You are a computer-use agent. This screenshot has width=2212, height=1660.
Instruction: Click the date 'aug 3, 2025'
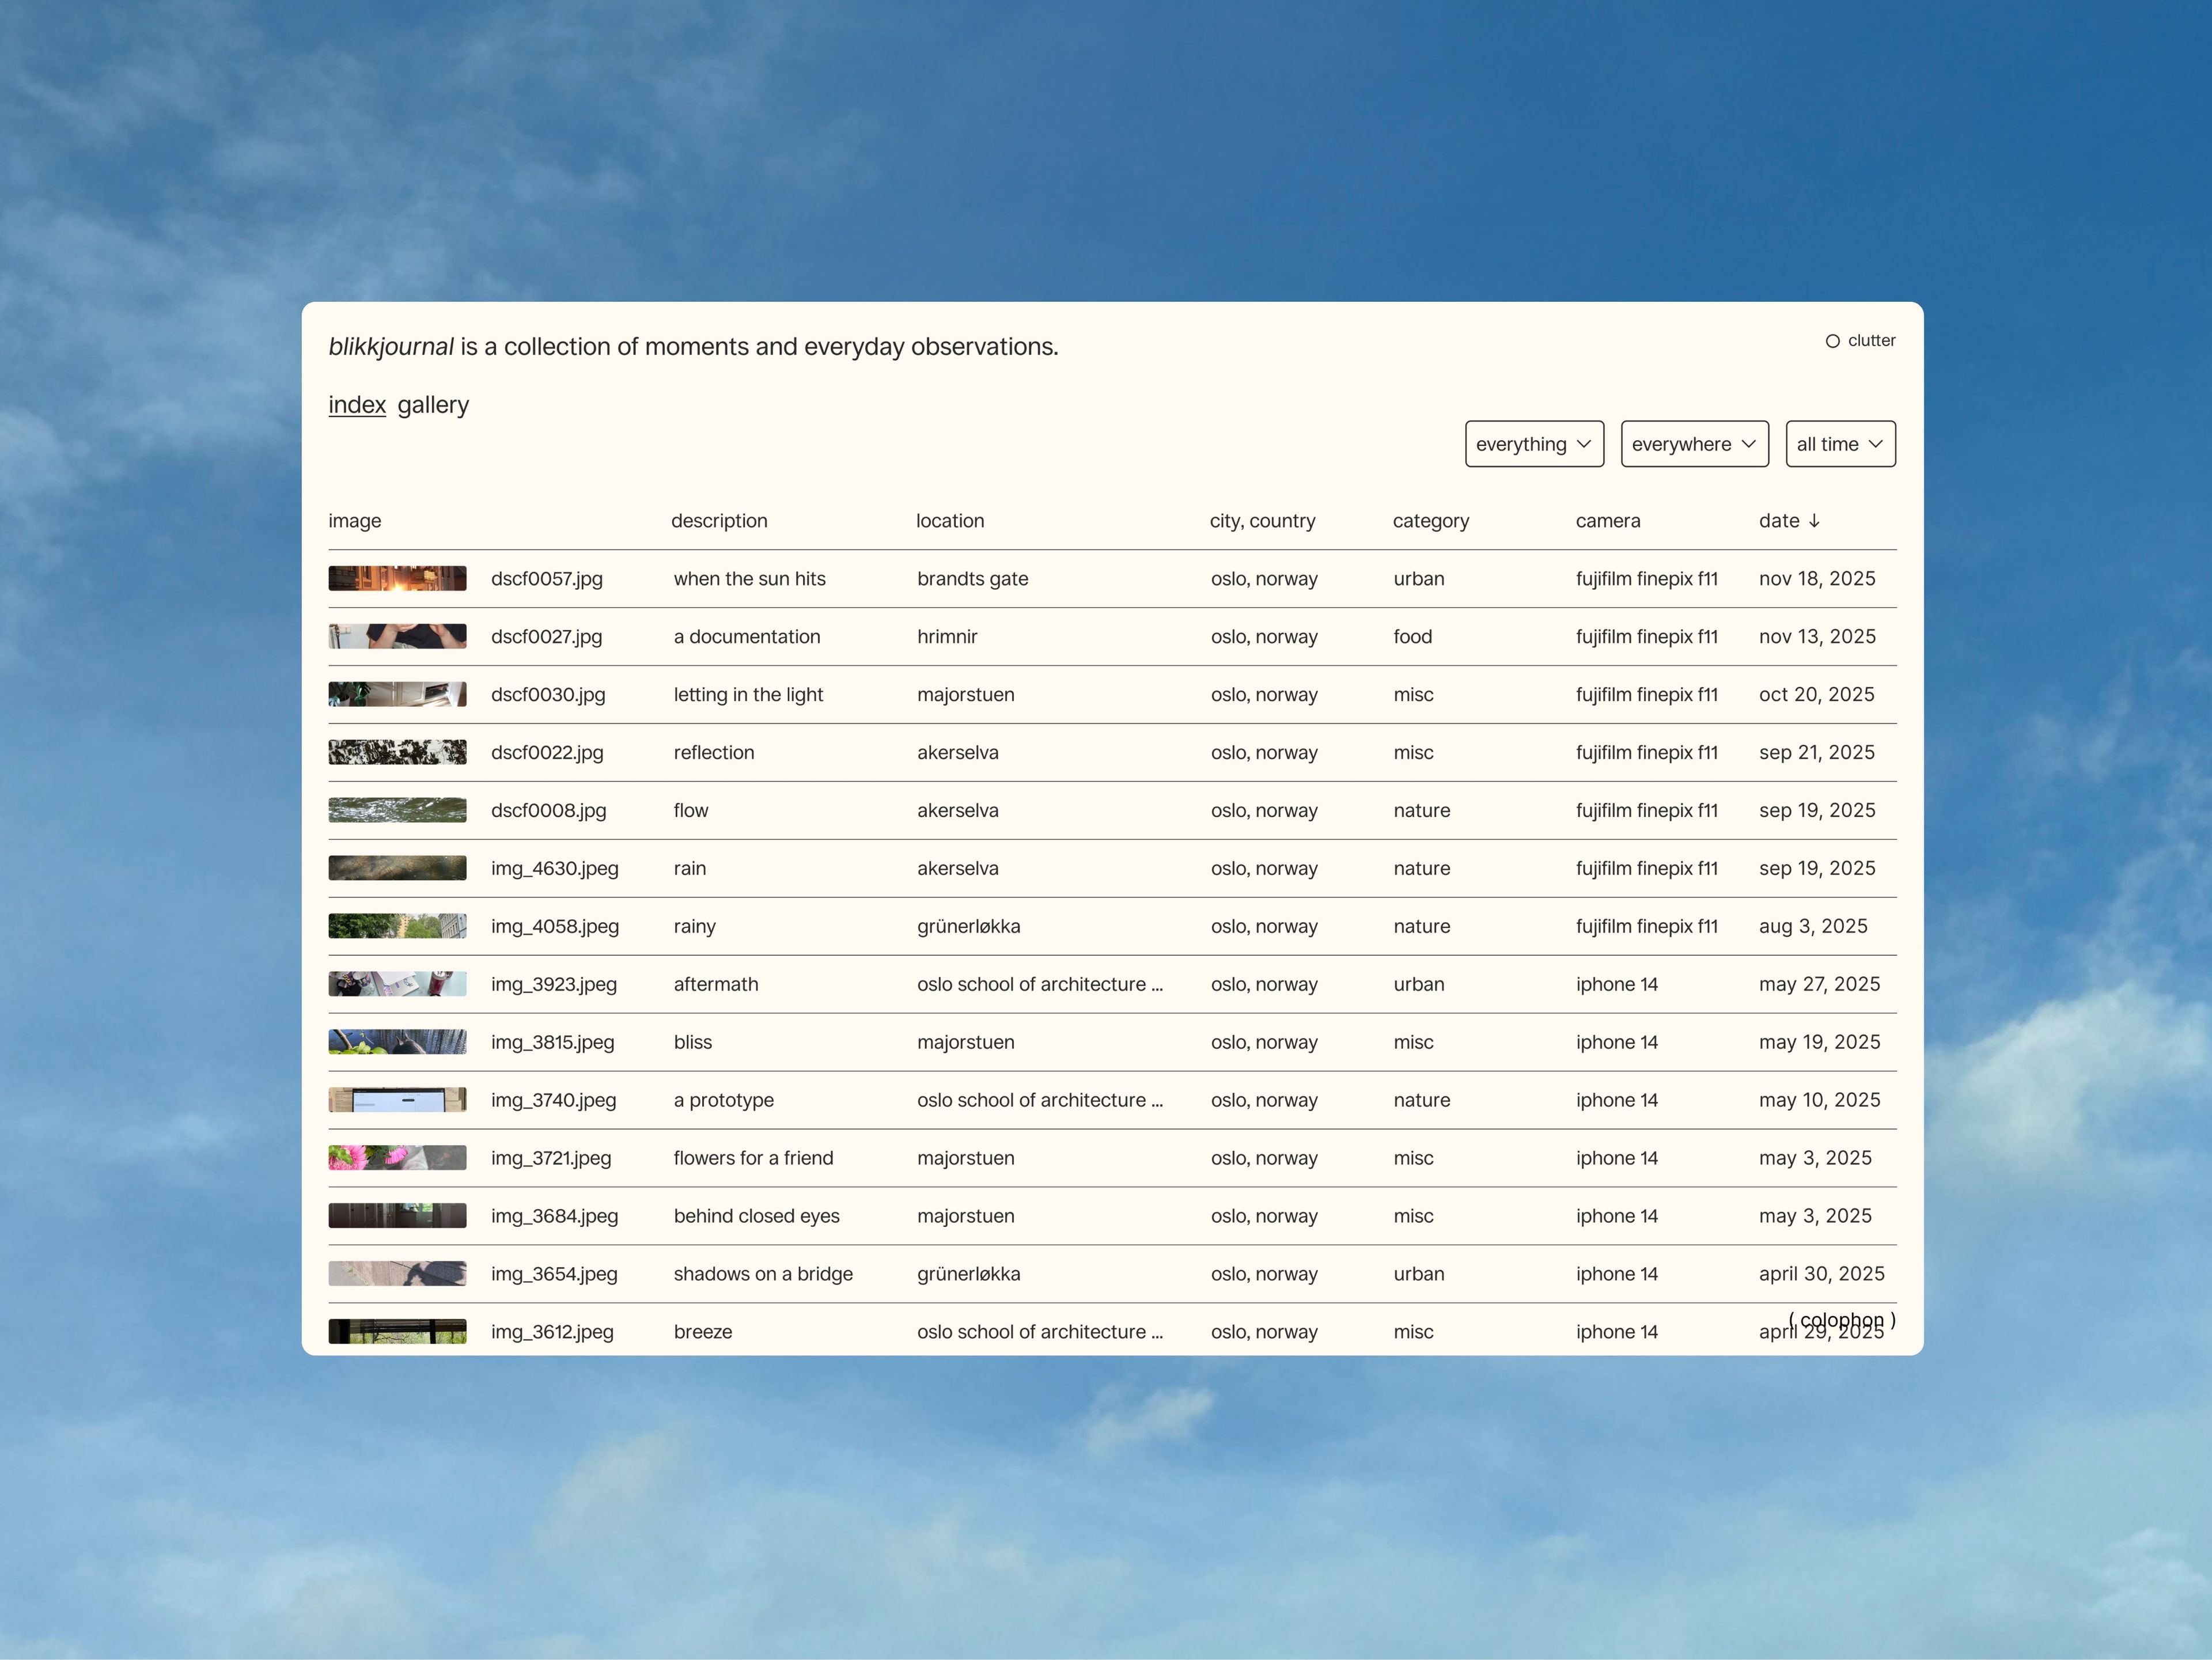1813,927
